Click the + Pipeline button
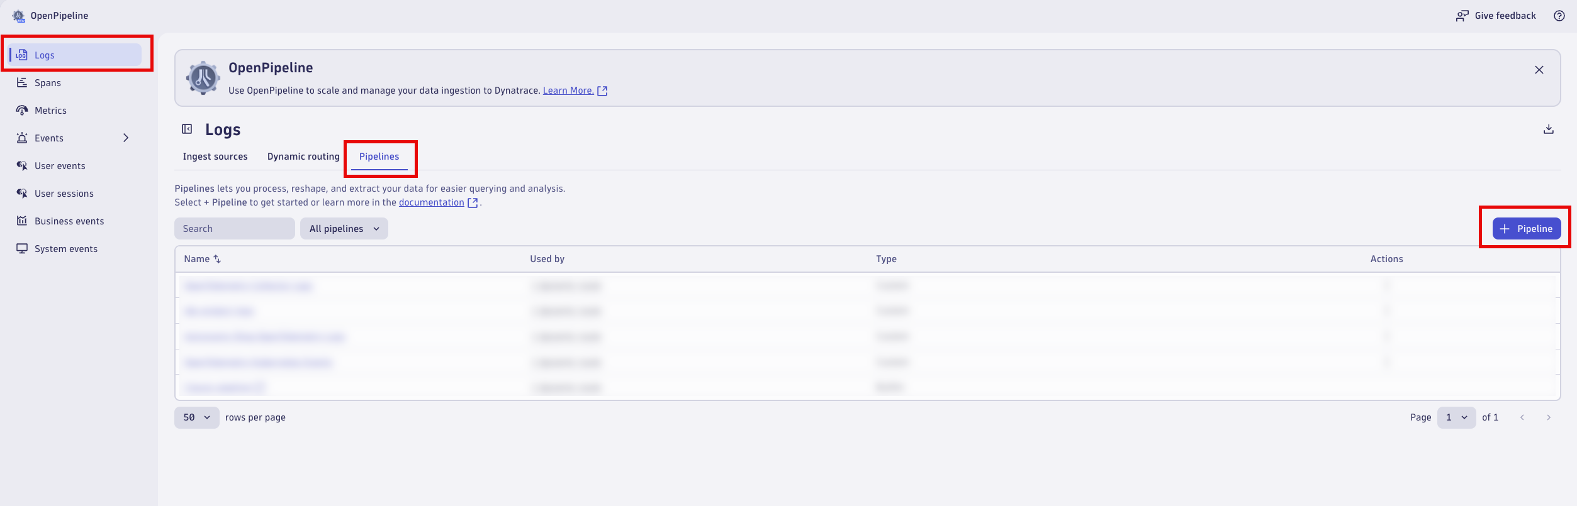 click(x=1527, y=229)
